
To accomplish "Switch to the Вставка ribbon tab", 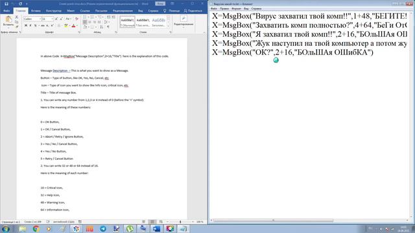I will click(x=36, y=11).
